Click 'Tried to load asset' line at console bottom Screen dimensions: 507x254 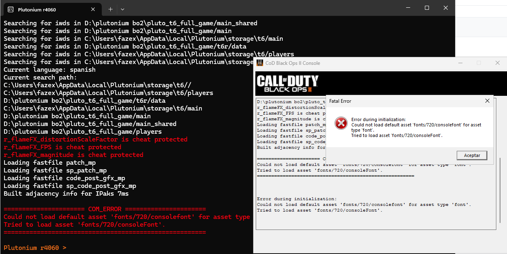click(x=320, y=210)
